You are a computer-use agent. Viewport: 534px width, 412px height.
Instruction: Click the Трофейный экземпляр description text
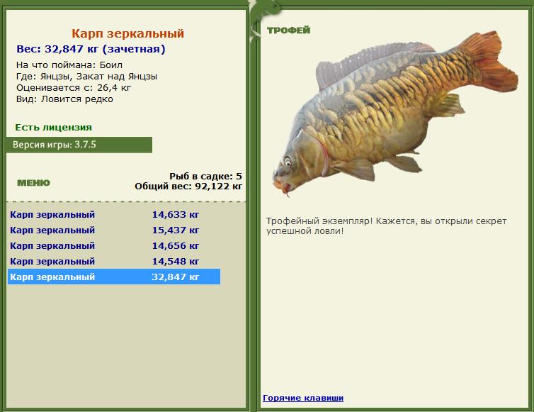tap(386, 226)
